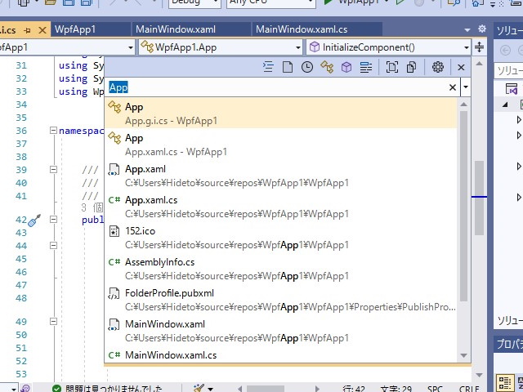Open the App.xaml.cs file result
Screen dimensions: 523x392
tap(280, 207)
